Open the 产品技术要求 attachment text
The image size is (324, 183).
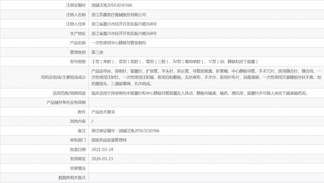103,112
